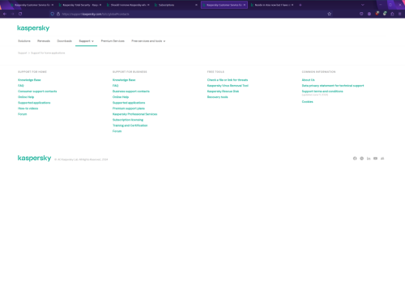Open Consumer support contacts link
The image size is (405, 292).
click(x=37, y=91)
